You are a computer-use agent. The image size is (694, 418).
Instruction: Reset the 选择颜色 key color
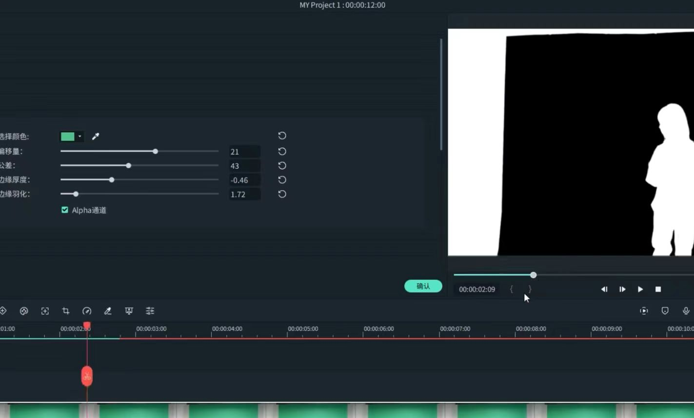pos(282,136)
